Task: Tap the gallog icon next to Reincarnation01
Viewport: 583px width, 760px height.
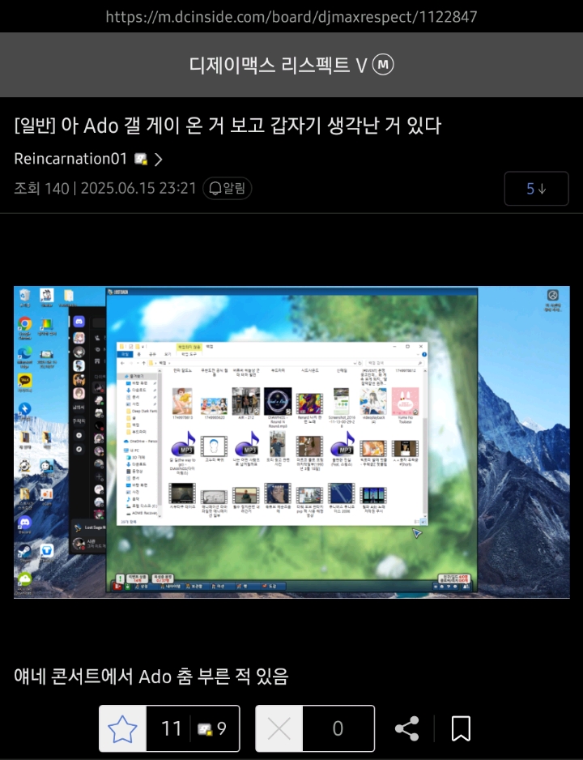Action: pos(140,159)
